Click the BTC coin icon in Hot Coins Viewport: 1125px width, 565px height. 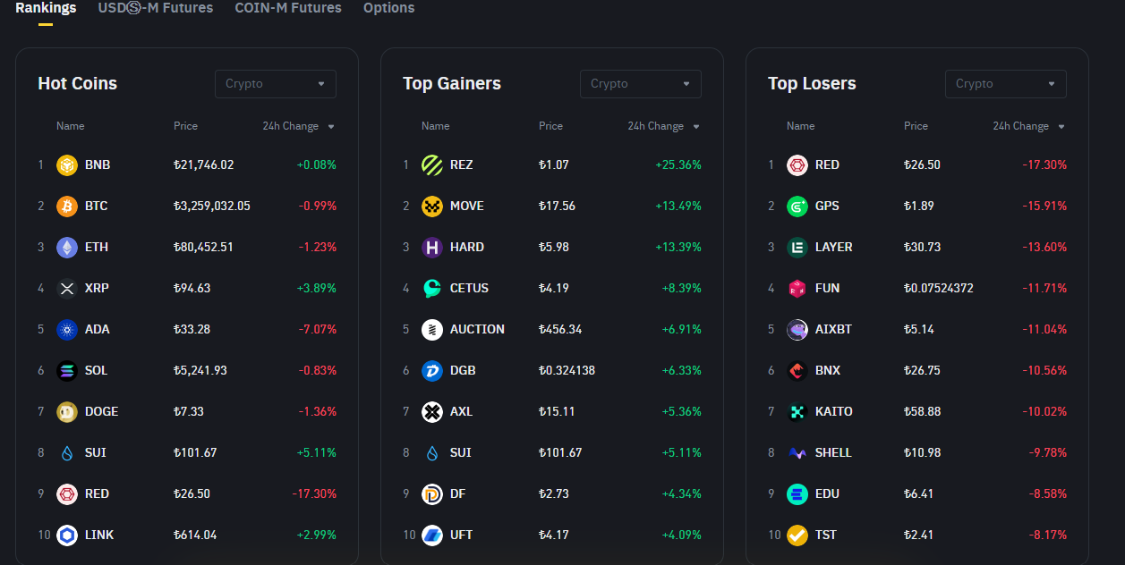pos(67,207)
